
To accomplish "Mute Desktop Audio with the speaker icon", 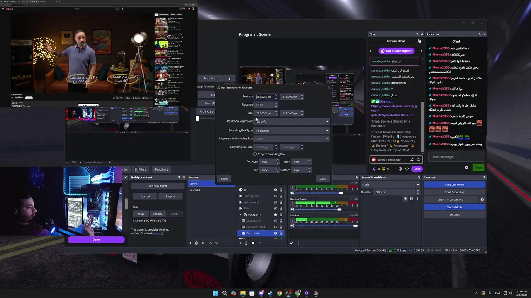I will 292,209.
